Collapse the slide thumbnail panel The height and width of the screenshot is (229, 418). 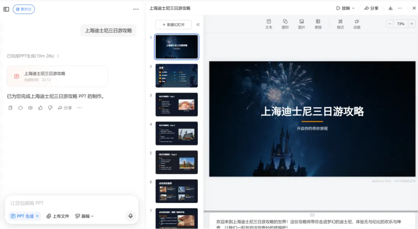pos(198,25)
